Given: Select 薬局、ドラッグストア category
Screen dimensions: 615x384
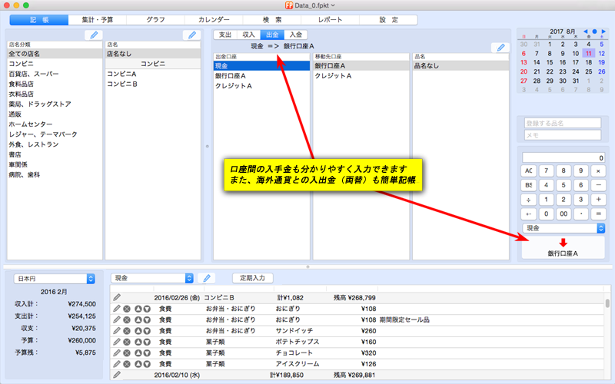Looking at the screenshot, I should pyautogui.click(x=55, y=104).
